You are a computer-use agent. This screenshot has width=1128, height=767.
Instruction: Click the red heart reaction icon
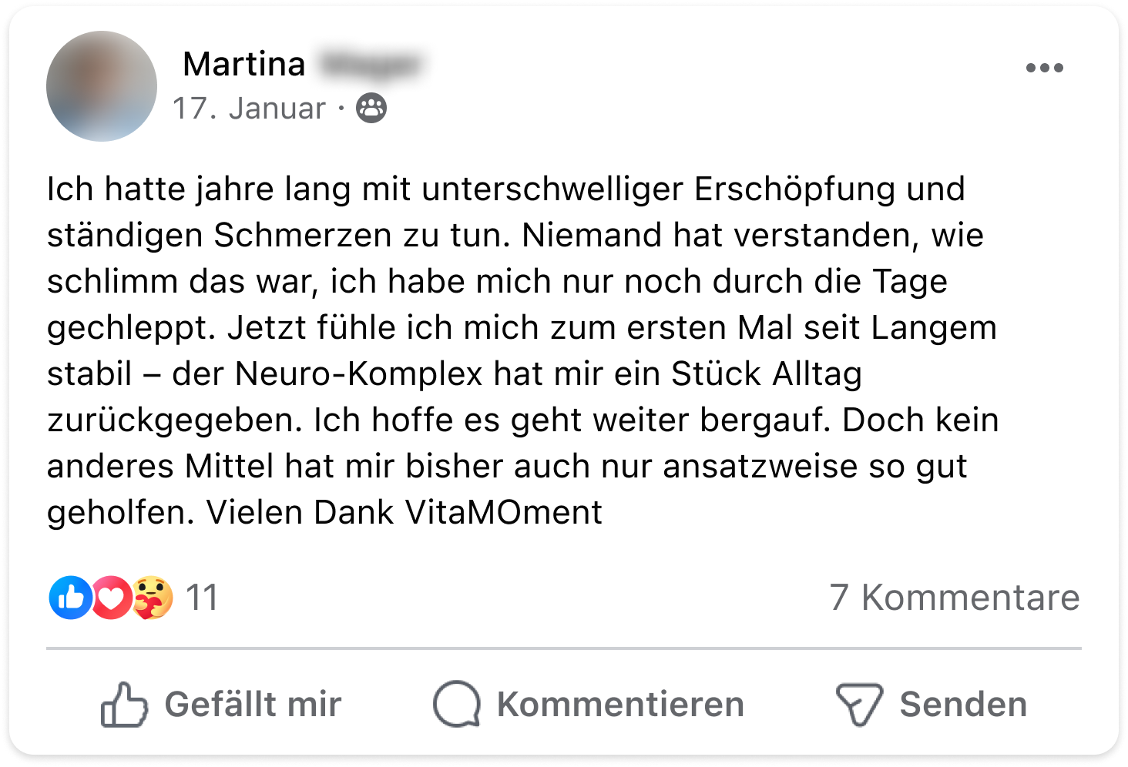pos(112,598)
